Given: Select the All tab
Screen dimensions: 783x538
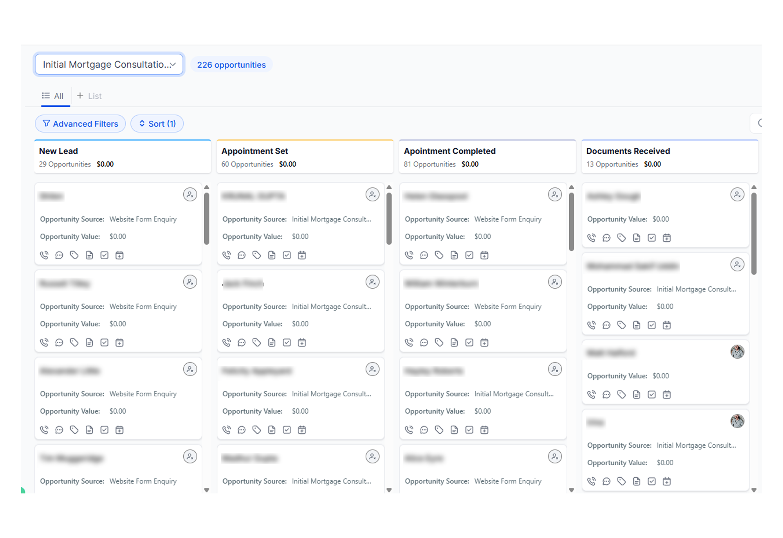Looking at the screenshot, I should point(53,96).
